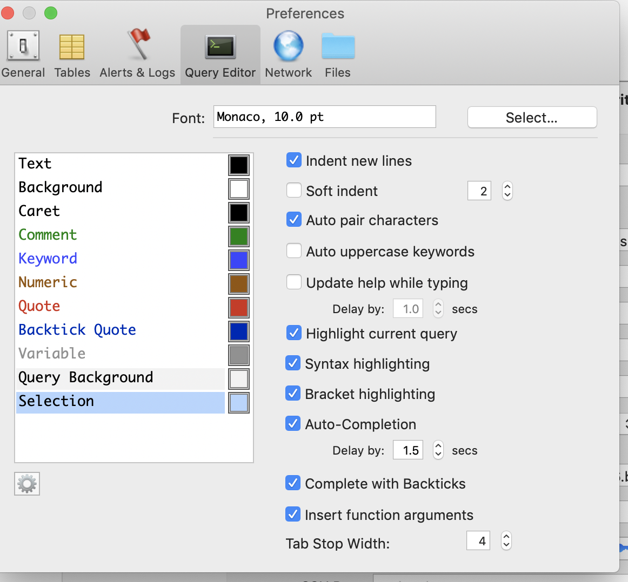Toggle Auto pair characters checkbox
Screen dimensions: 628x582
tap(294, 220)
